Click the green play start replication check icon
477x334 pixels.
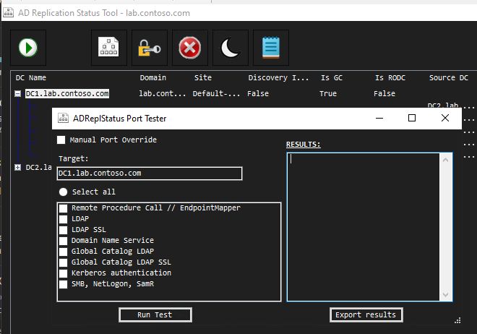28,48
